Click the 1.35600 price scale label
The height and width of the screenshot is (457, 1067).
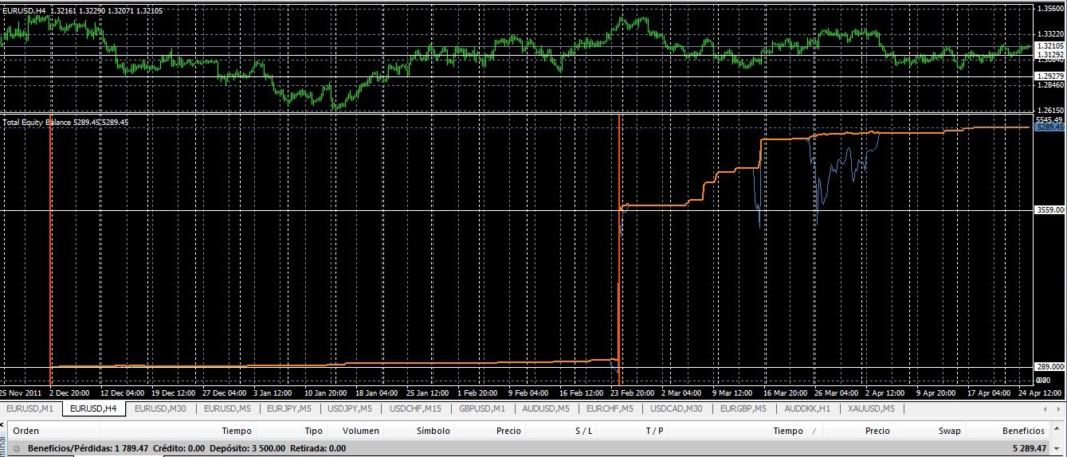point(1049,9)
